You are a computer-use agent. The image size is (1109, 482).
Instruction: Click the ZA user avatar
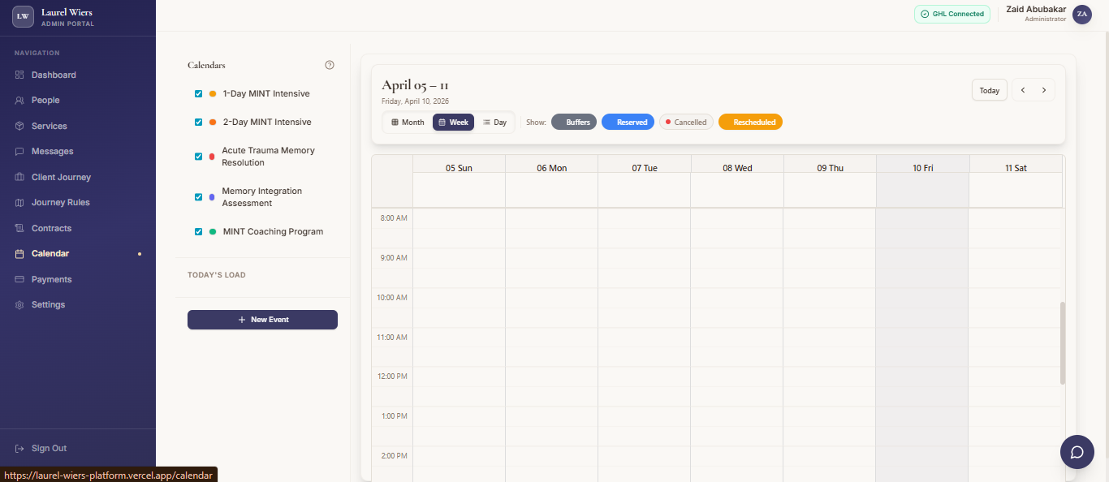[x=1081, y=14]
